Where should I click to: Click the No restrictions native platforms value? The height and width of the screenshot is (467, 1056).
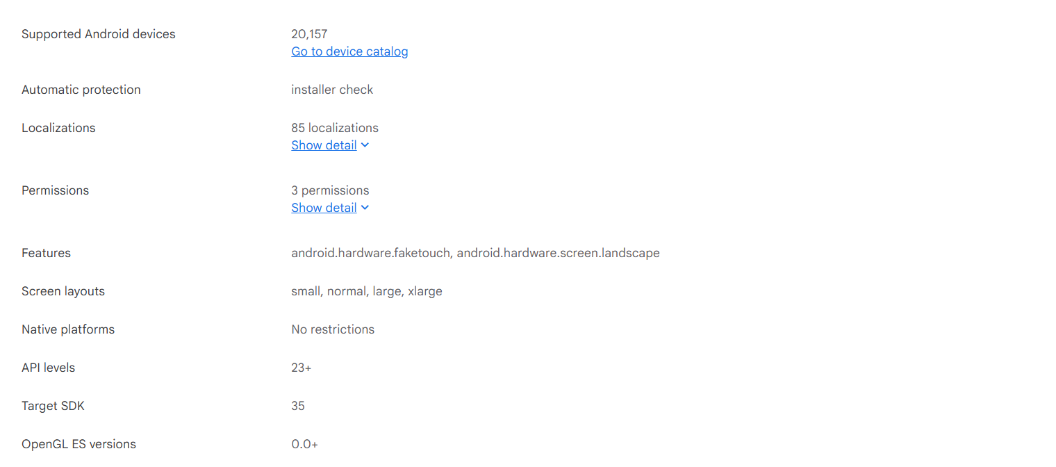point(333,329)
